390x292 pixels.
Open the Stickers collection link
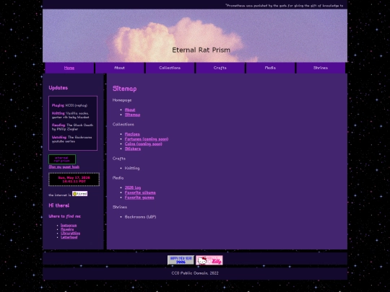[133, 149]
